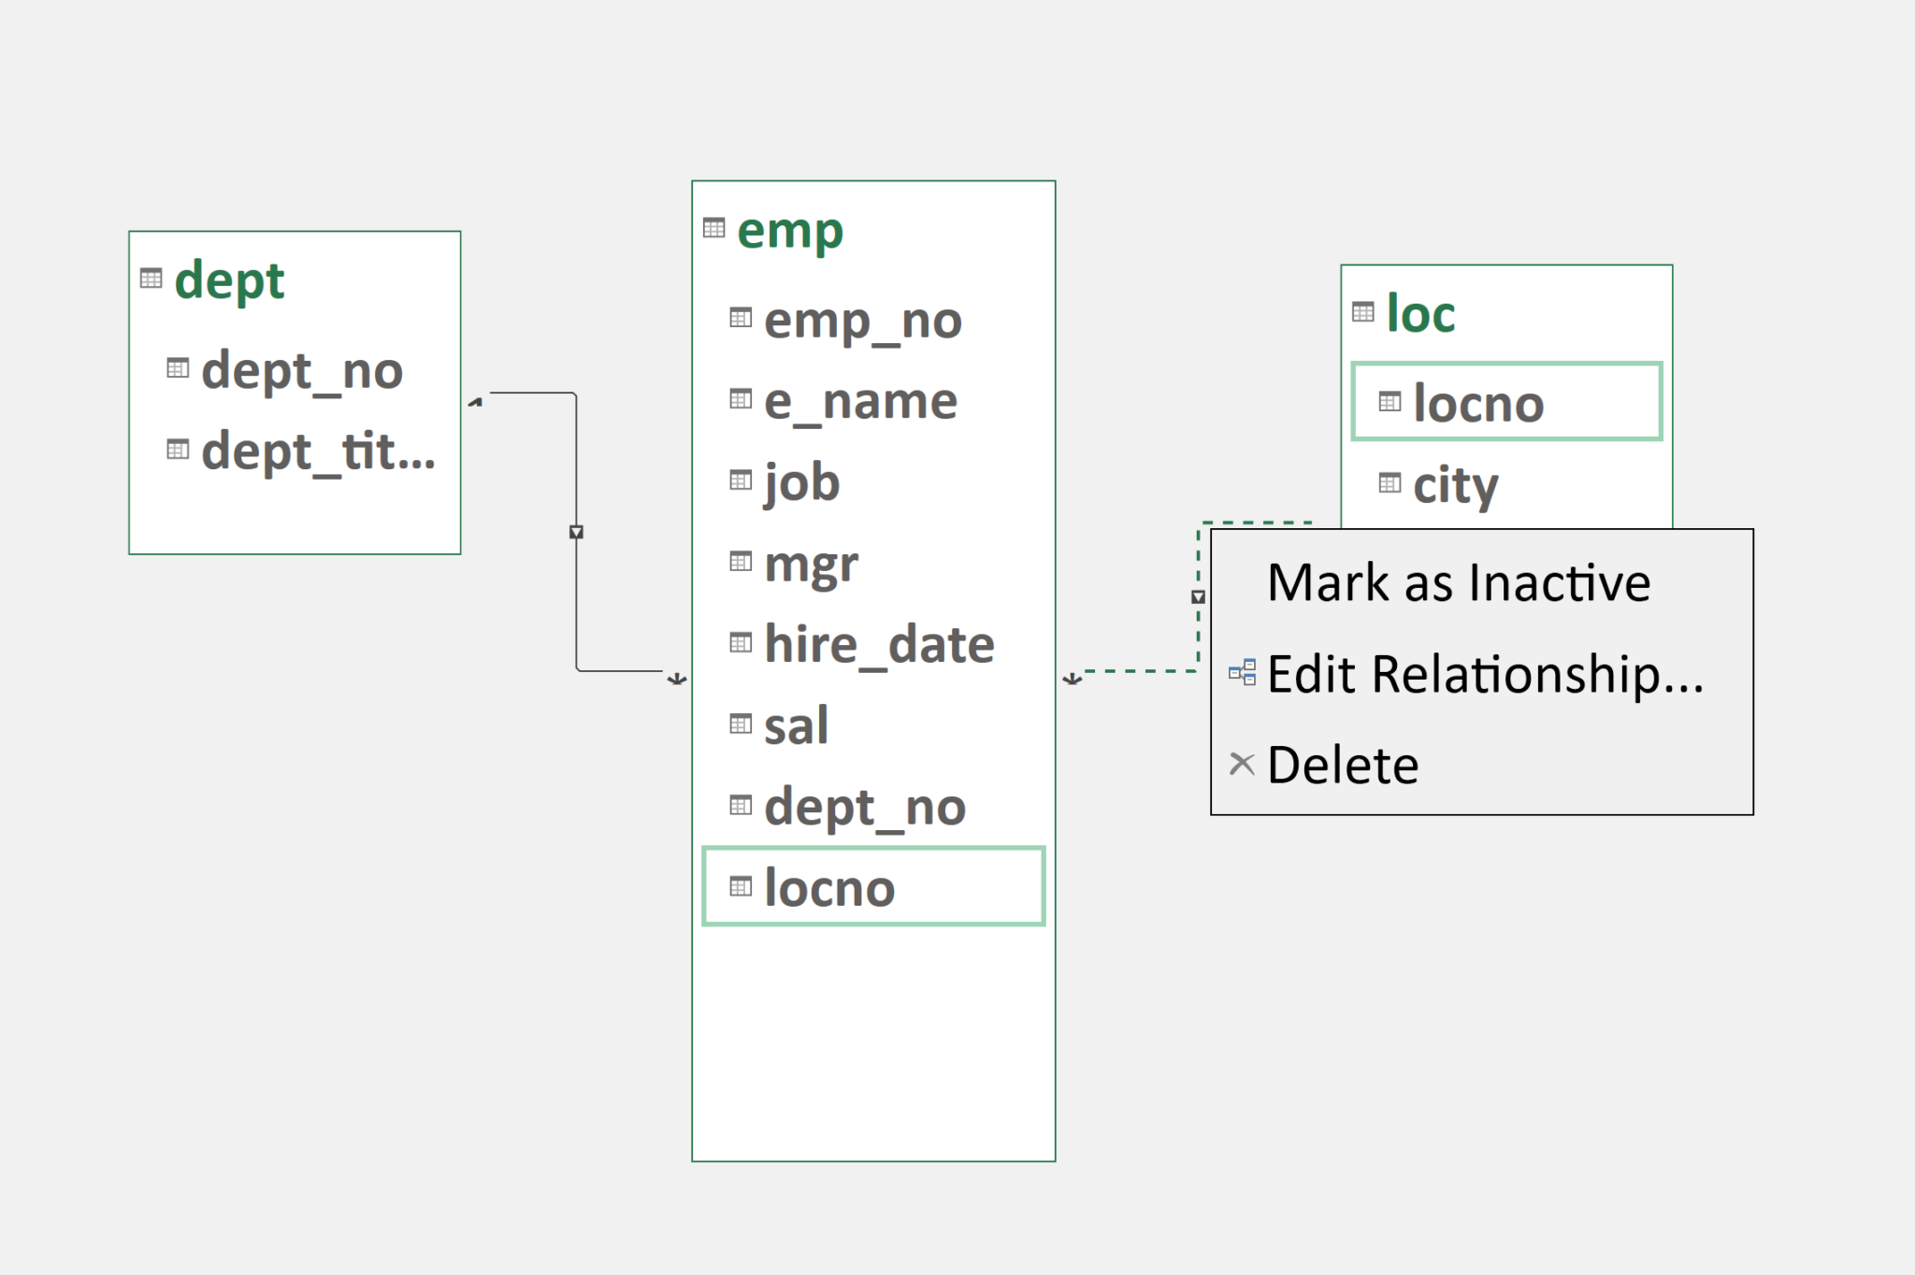The height and width of the screenshot is (1275, 1915).
Task: Select Mark as Inactive from the context menu
Action: [x=1461, y=581]
